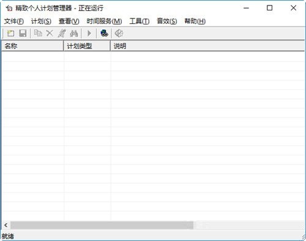Open the 音效(S) menu
The height and width of the screenshot is (241, 306).
pos(167,21)
